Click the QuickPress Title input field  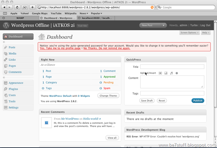click(x=172, y=67)
